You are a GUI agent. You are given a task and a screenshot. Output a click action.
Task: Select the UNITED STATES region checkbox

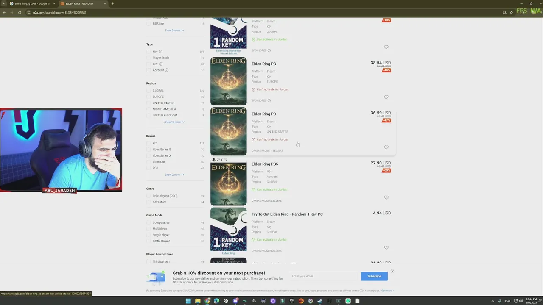(x=148, y=103)
